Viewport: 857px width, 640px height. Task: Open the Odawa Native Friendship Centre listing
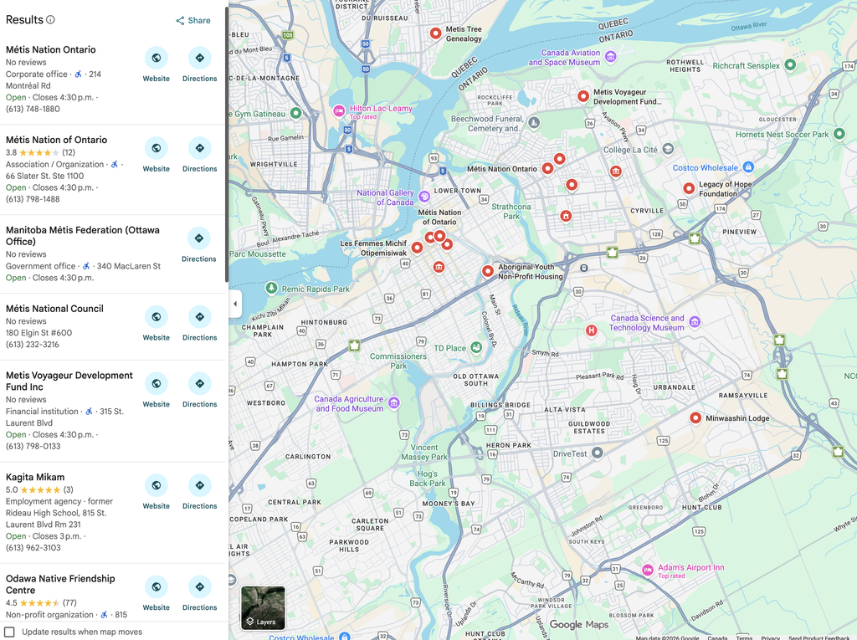point(60,584)
